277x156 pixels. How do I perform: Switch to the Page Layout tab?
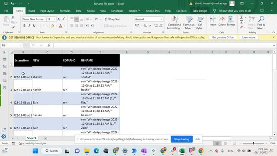(x=47, y=11)
